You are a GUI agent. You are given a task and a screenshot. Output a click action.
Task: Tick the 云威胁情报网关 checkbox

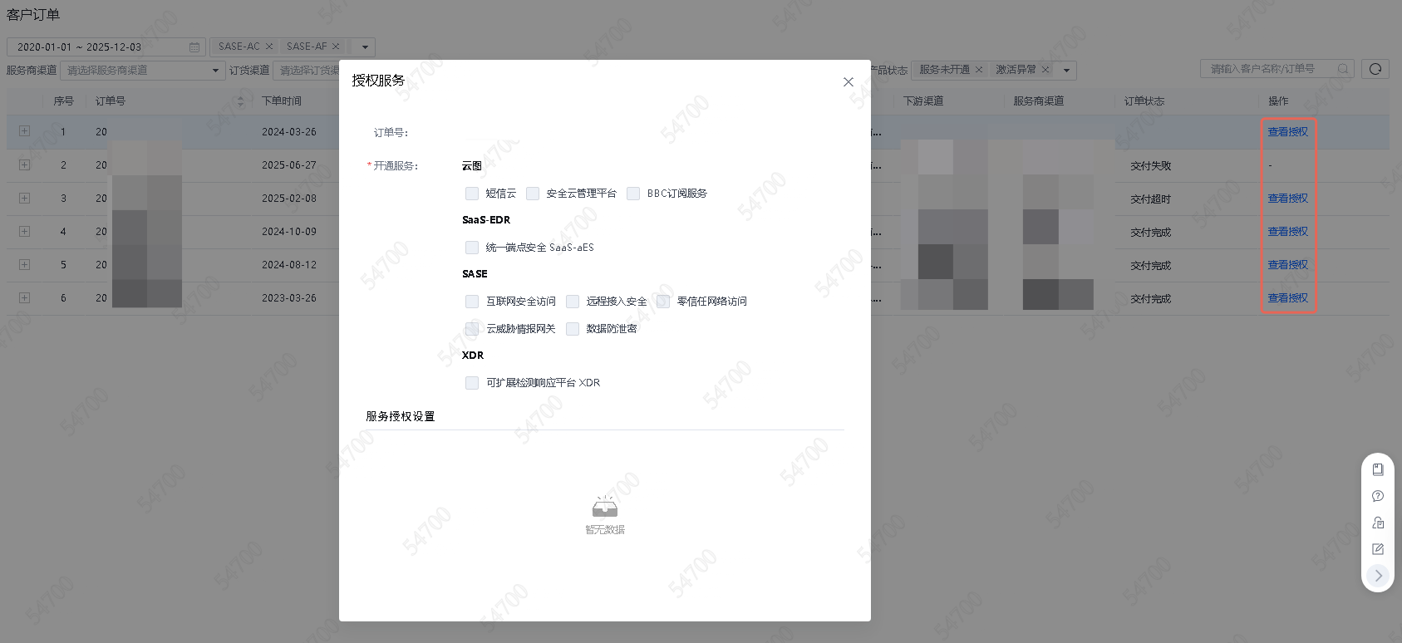[x=472, y=329]
